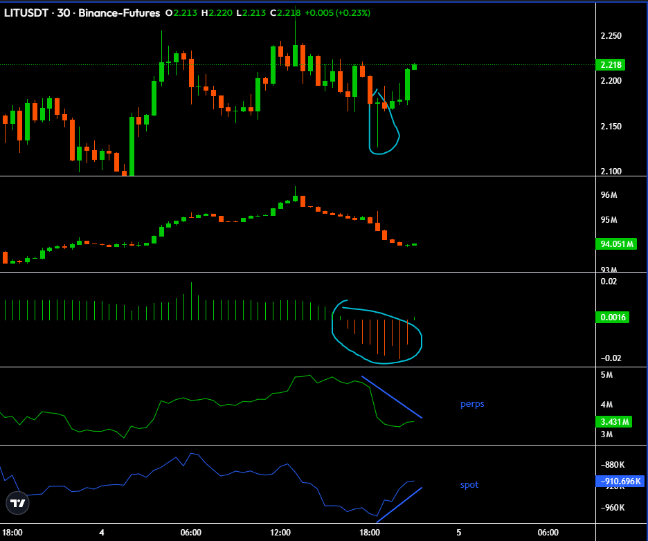Viewport: 648px width, 541px height.
Task: Click the 3M axis label
Action: coord(606,434)
